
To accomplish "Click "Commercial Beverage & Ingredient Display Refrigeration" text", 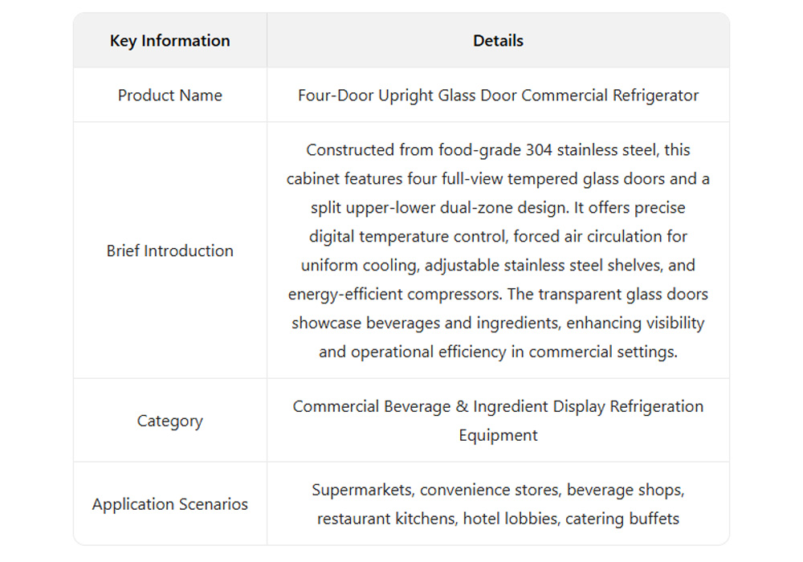I will pyautogui.click(x=498, y=407).
